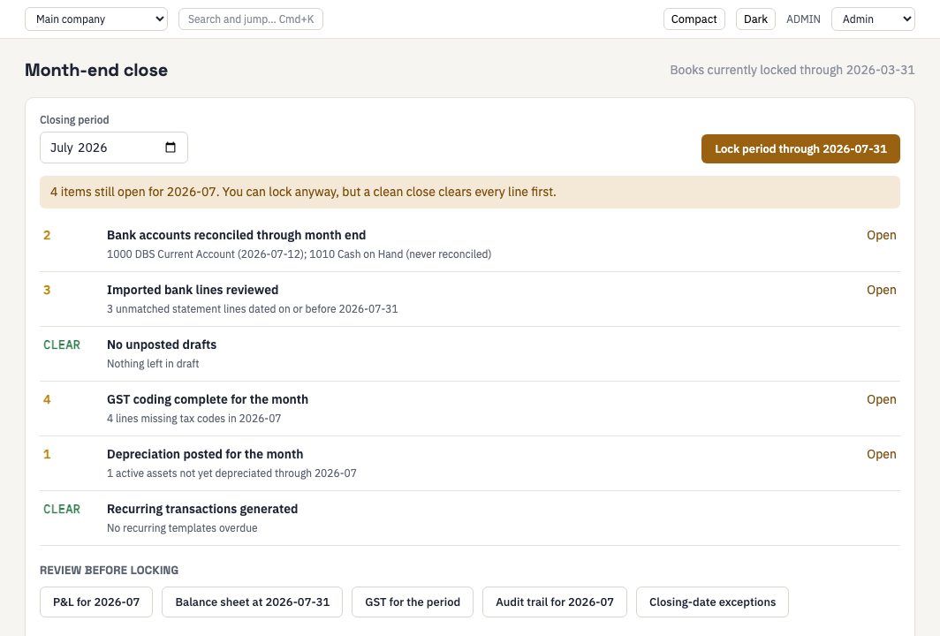View P&L for 2026-07
The image size is (940, 636).
click(96, 602)
